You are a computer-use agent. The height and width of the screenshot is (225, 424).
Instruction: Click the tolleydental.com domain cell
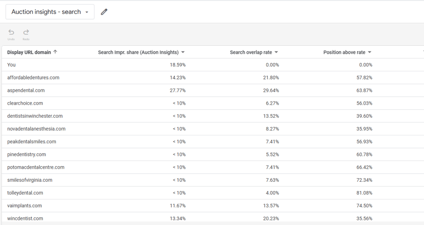point(25,193)
